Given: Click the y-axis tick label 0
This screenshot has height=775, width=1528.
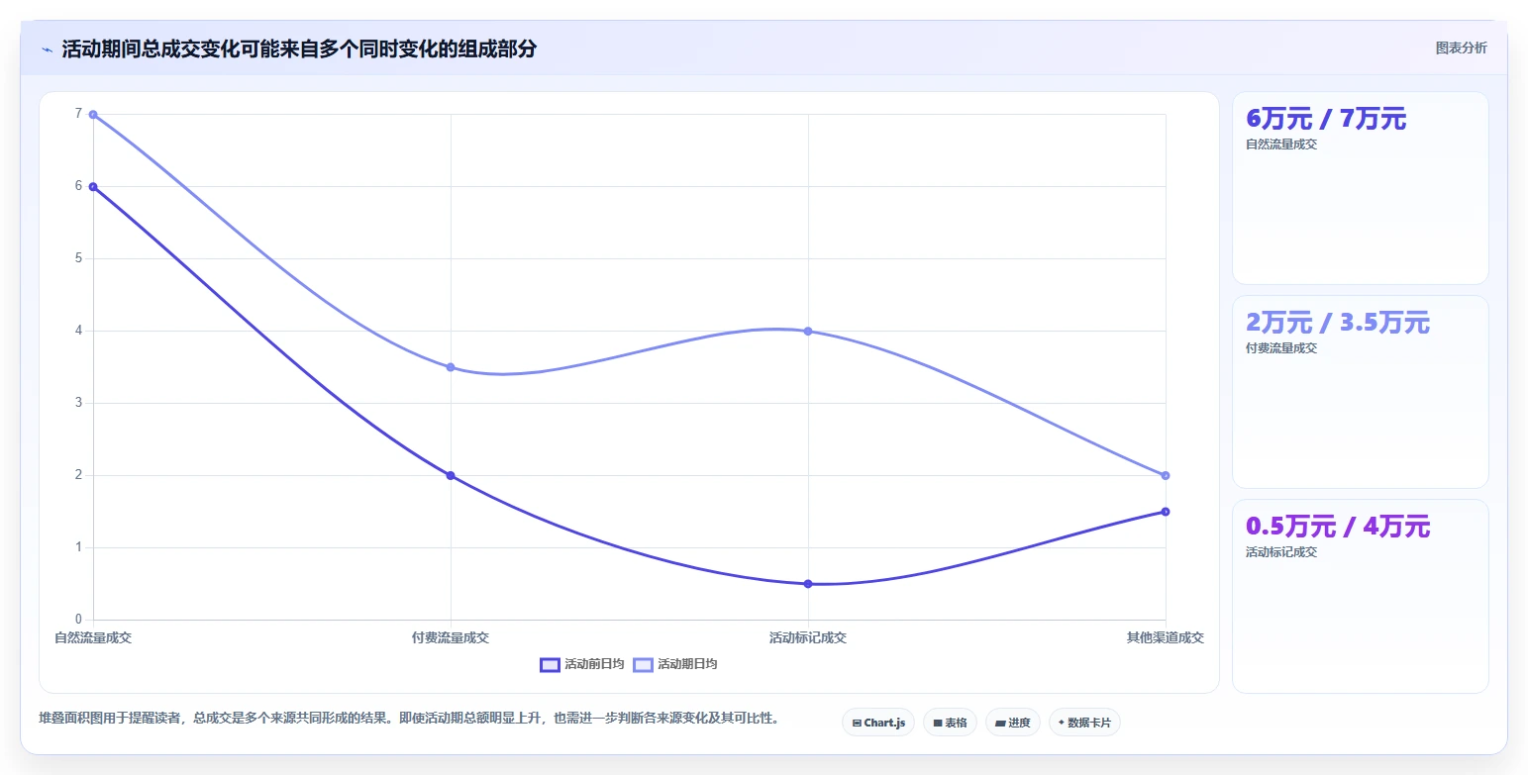Looking at the screenshot, I should pyautogui.click(x=78, y=620).
